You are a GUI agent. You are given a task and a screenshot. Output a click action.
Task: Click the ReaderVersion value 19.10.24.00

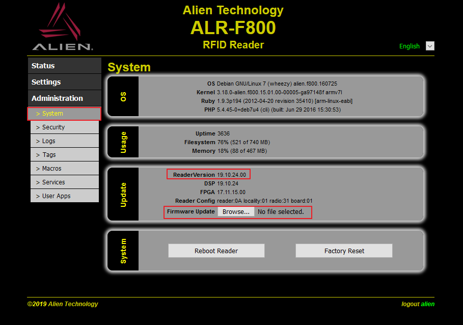[231, 175]
